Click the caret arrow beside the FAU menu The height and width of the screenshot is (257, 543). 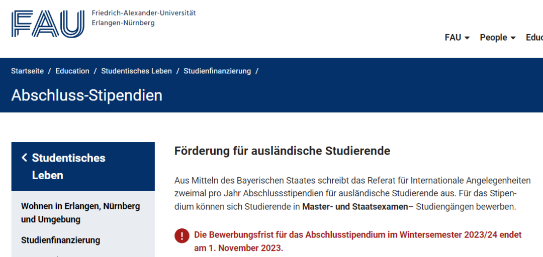point(467,38)
